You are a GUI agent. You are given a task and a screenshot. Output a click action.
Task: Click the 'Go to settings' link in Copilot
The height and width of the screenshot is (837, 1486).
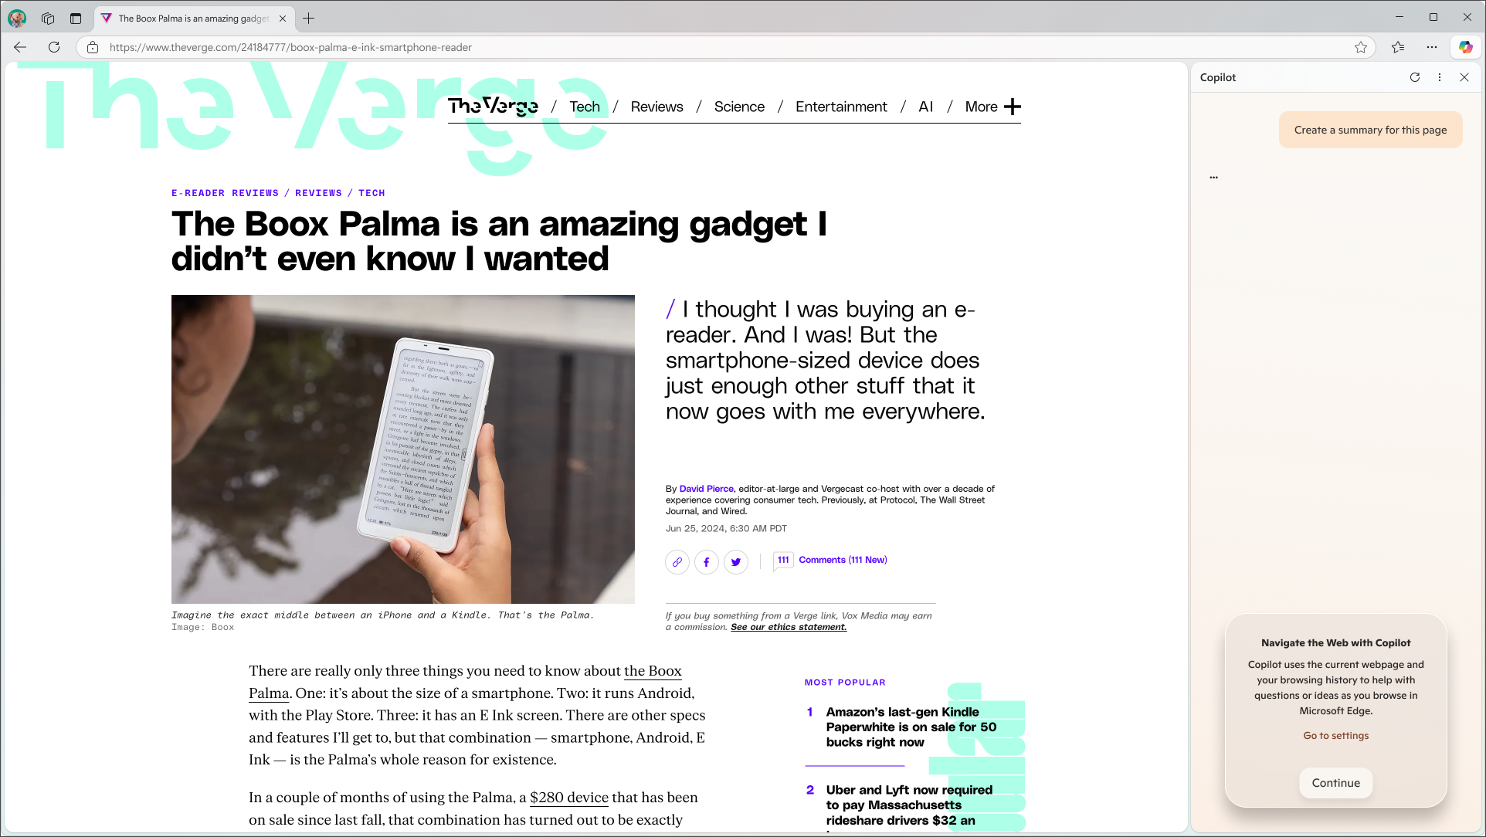tap(1336, 735)
